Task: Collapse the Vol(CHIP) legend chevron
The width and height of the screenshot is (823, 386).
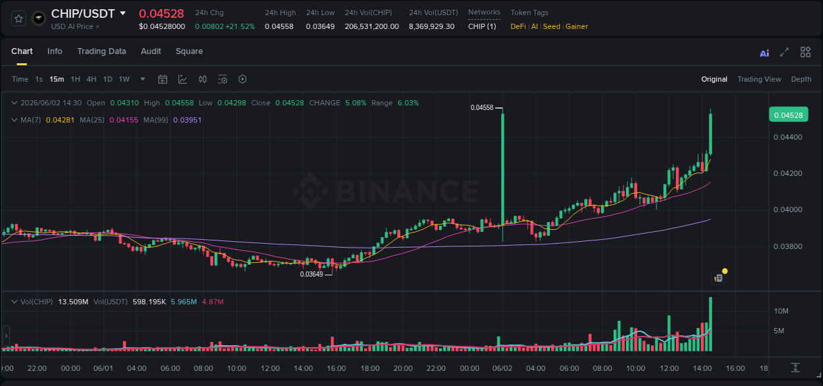Action: 14,302
